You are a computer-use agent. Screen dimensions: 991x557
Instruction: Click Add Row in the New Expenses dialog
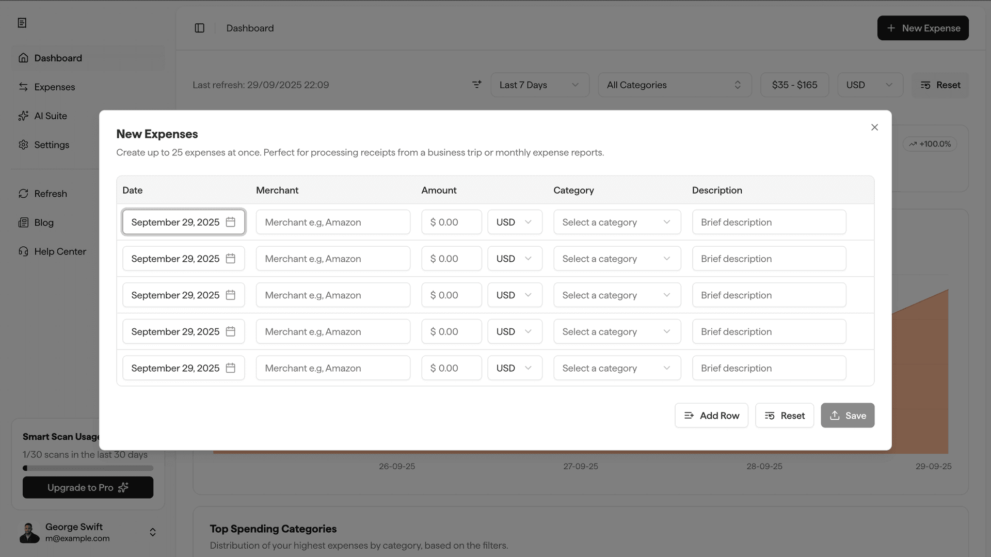[x=711, y=415]
